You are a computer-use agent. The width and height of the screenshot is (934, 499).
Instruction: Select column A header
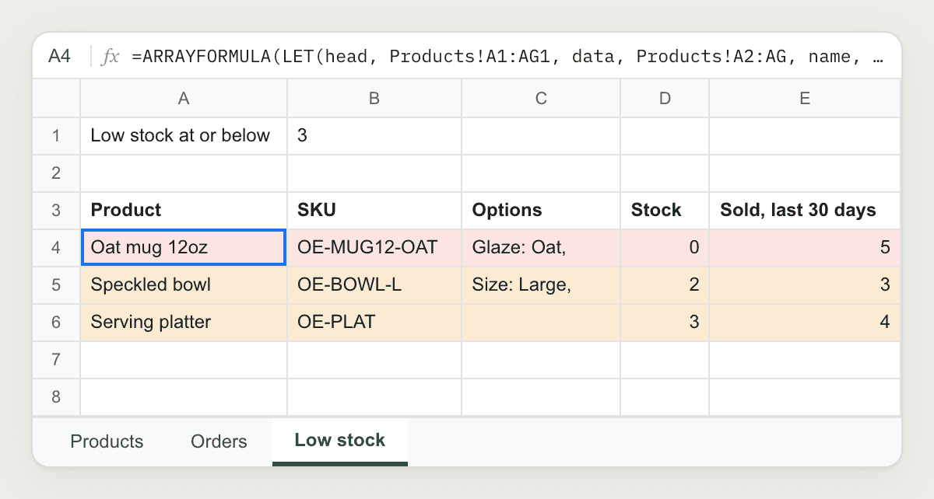184,98
